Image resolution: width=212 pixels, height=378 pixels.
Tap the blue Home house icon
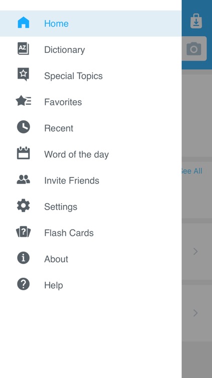[23, 23]
